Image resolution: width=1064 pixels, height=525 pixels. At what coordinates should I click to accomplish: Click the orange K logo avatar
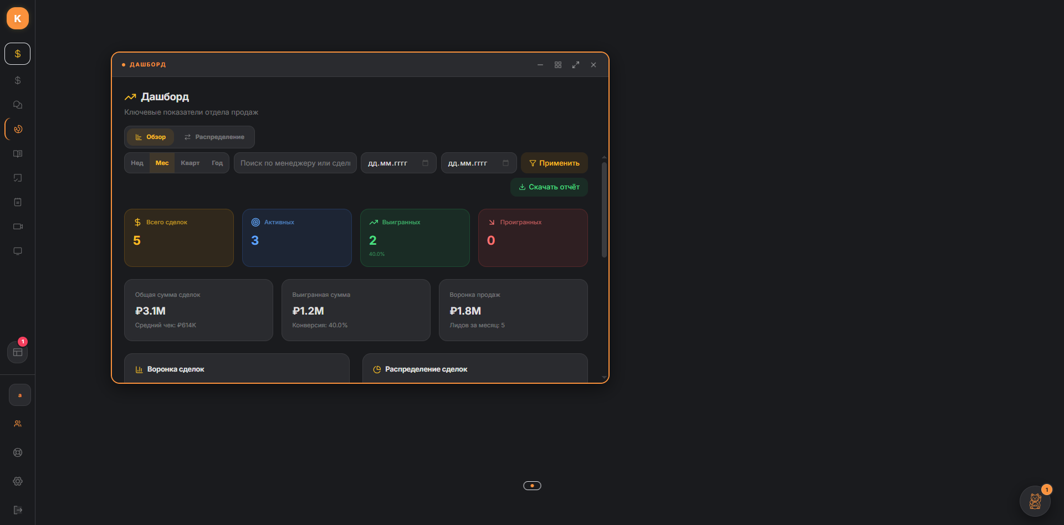[x=17, y=18]
